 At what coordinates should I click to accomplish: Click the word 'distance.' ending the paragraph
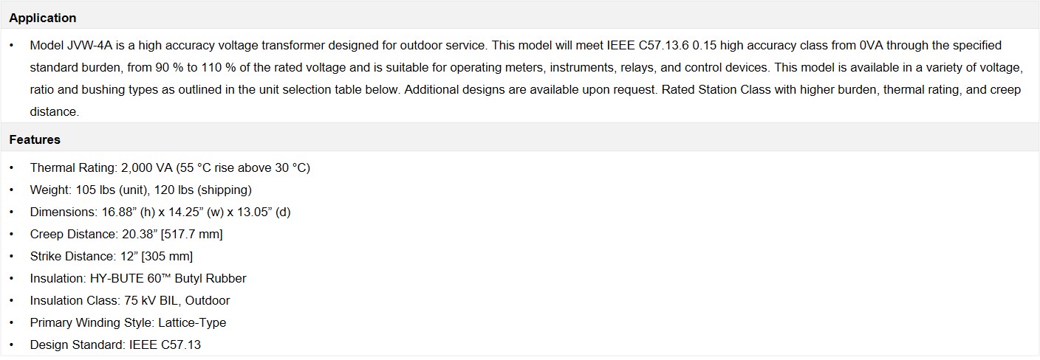coord(54,111)
